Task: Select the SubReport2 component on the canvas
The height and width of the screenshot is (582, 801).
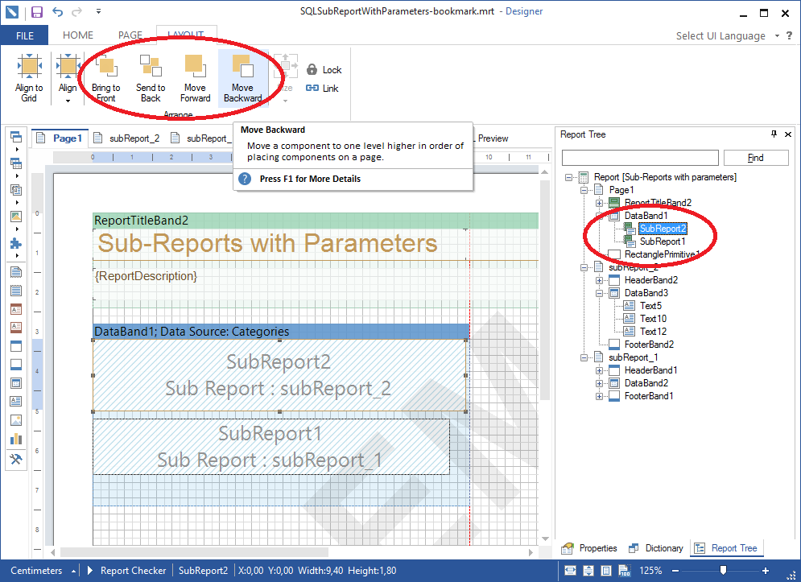Action: (x=279, y=376)
